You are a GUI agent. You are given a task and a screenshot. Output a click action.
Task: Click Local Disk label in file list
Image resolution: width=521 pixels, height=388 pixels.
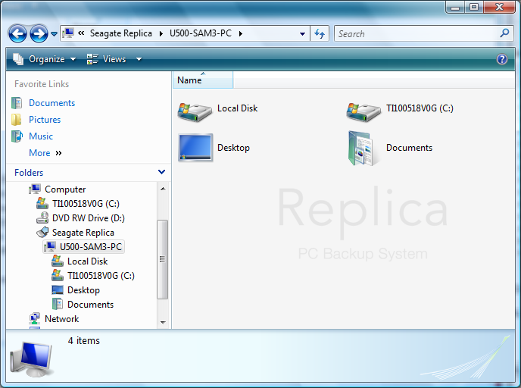pos(237,108)
